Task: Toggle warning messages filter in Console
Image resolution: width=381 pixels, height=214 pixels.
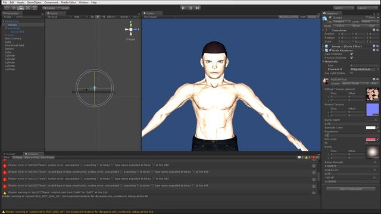Action: point(308,158)
